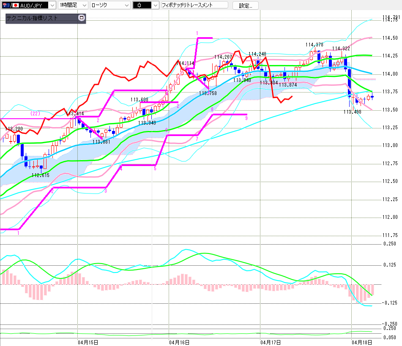Select the 112.615 low price label
Image resolution: width=402 pixels, height=346 pixels.
[x=41, y=175]
